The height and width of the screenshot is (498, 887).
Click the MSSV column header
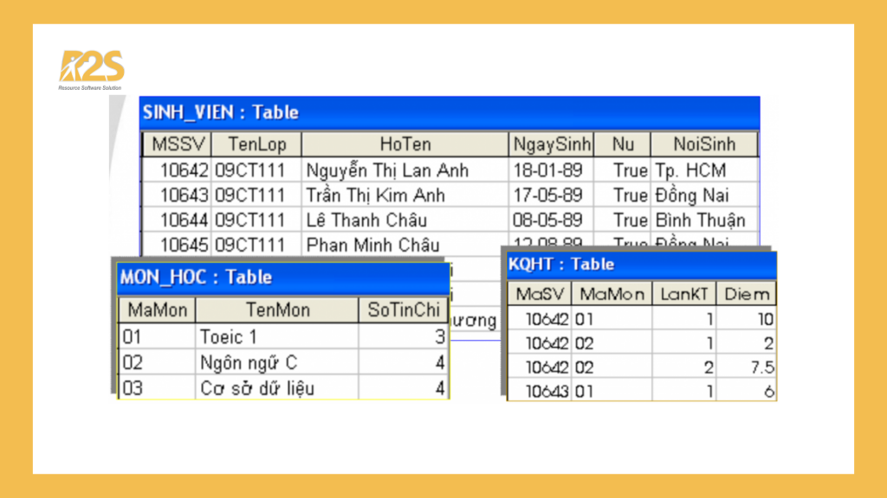click(176, 144)
